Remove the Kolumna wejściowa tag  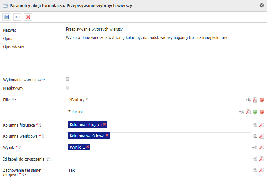tap(107, 135)
